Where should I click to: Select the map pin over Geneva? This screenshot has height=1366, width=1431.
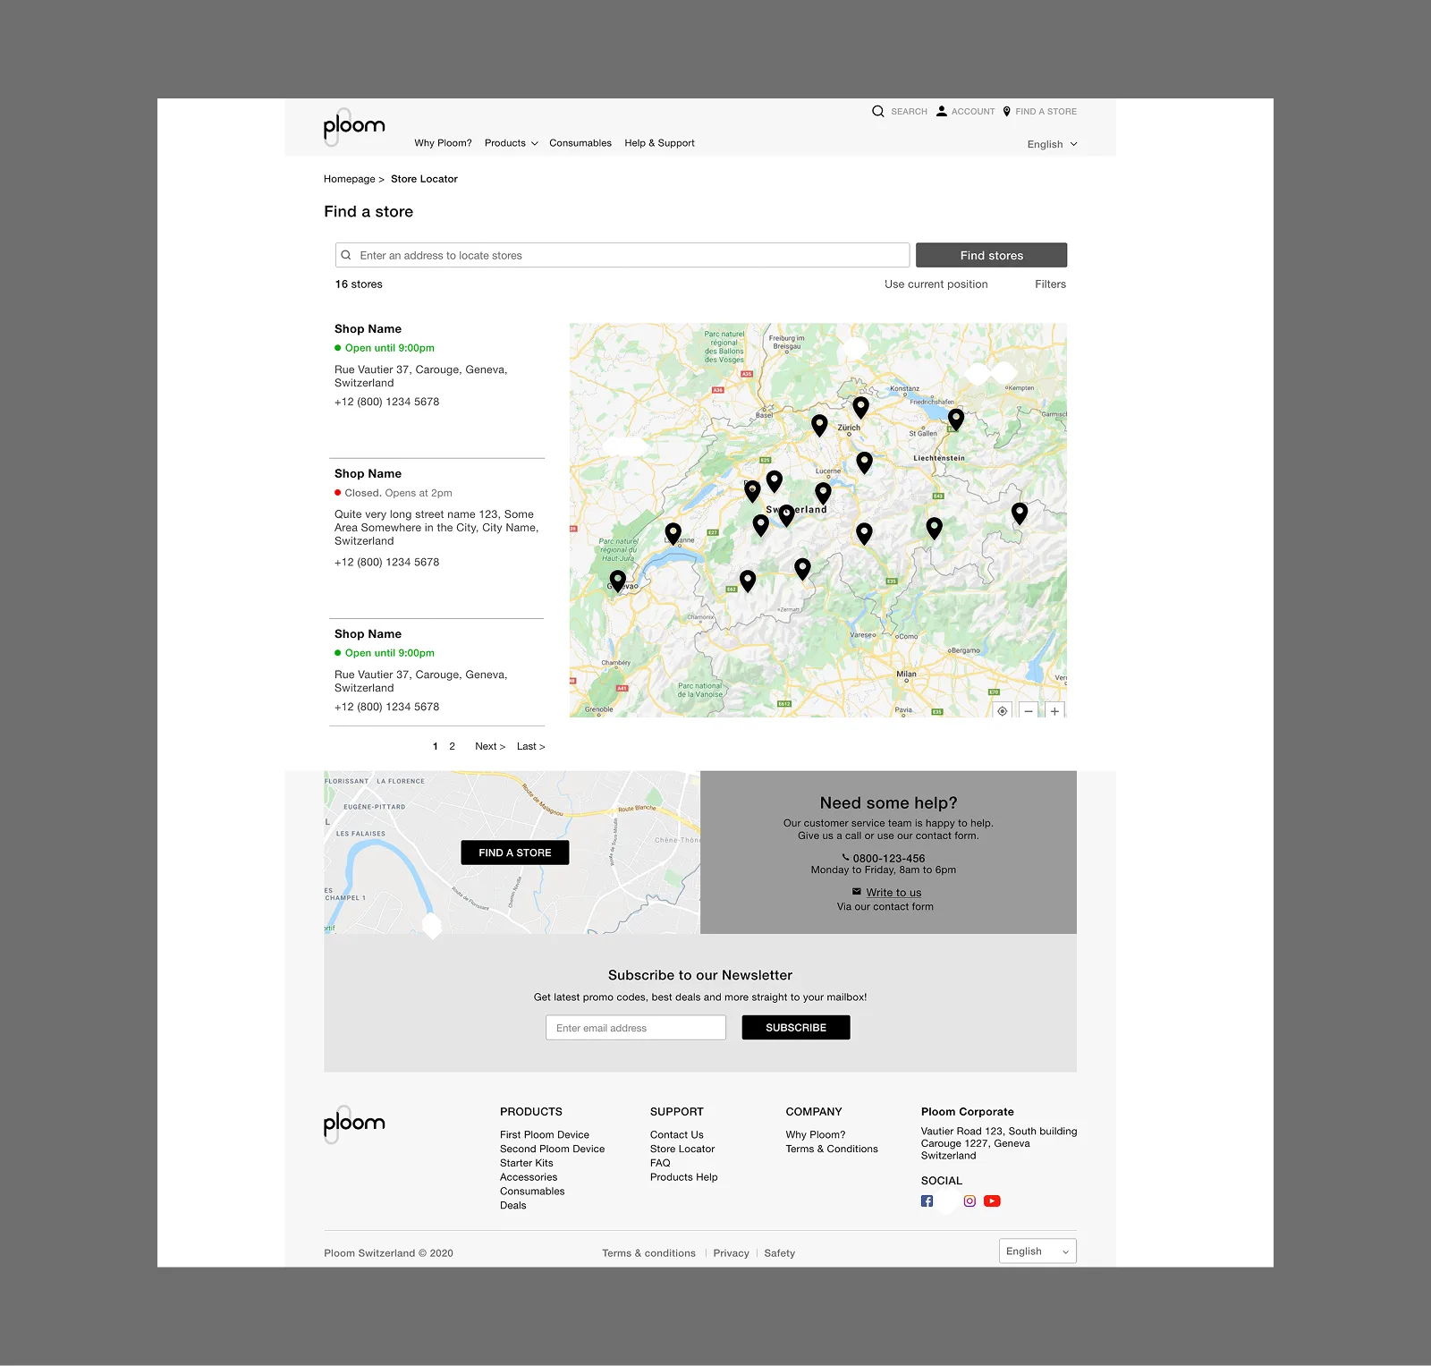point(617,581)
